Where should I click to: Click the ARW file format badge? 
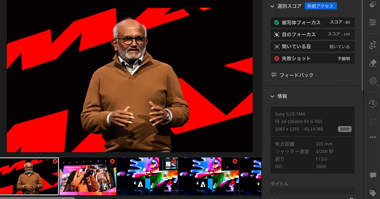[345, 129]
